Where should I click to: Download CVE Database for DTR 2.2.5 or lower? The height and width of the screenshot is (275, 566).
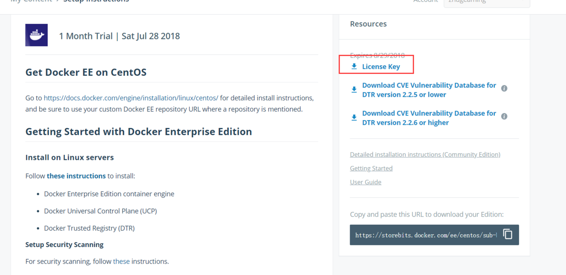click(x=429, y=90)
